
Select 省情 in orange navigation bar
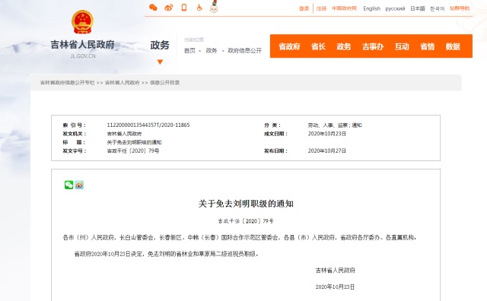[x=427, y=46]
